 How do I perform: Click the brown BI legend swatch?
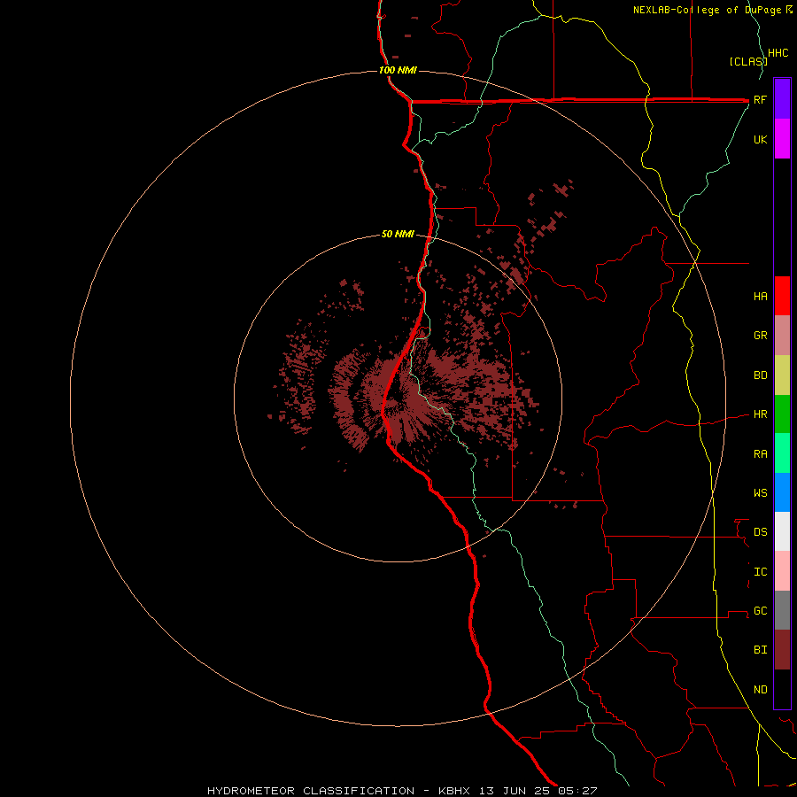[782, 650]
